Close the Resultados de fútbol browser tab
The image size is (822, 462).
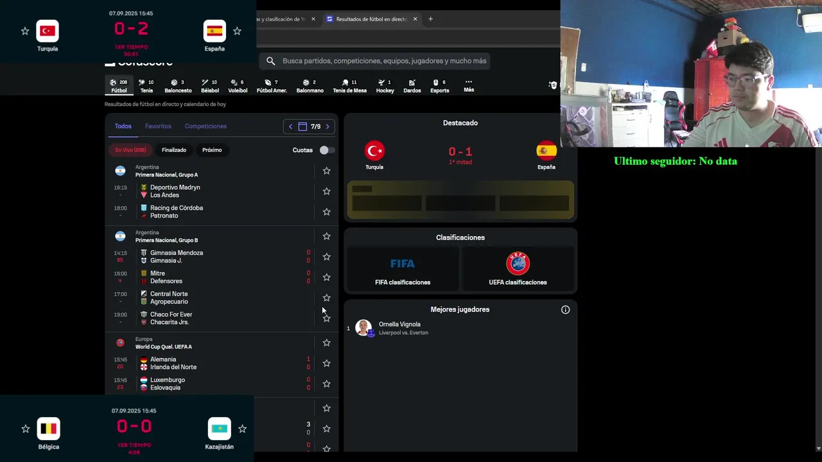pos(415,19)
